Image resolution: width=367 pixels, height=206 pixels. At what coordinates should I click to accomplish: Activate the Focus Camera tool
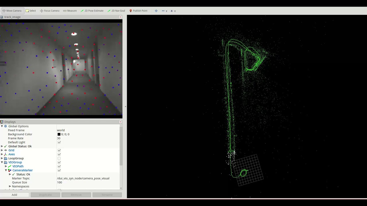click(50, 11)
